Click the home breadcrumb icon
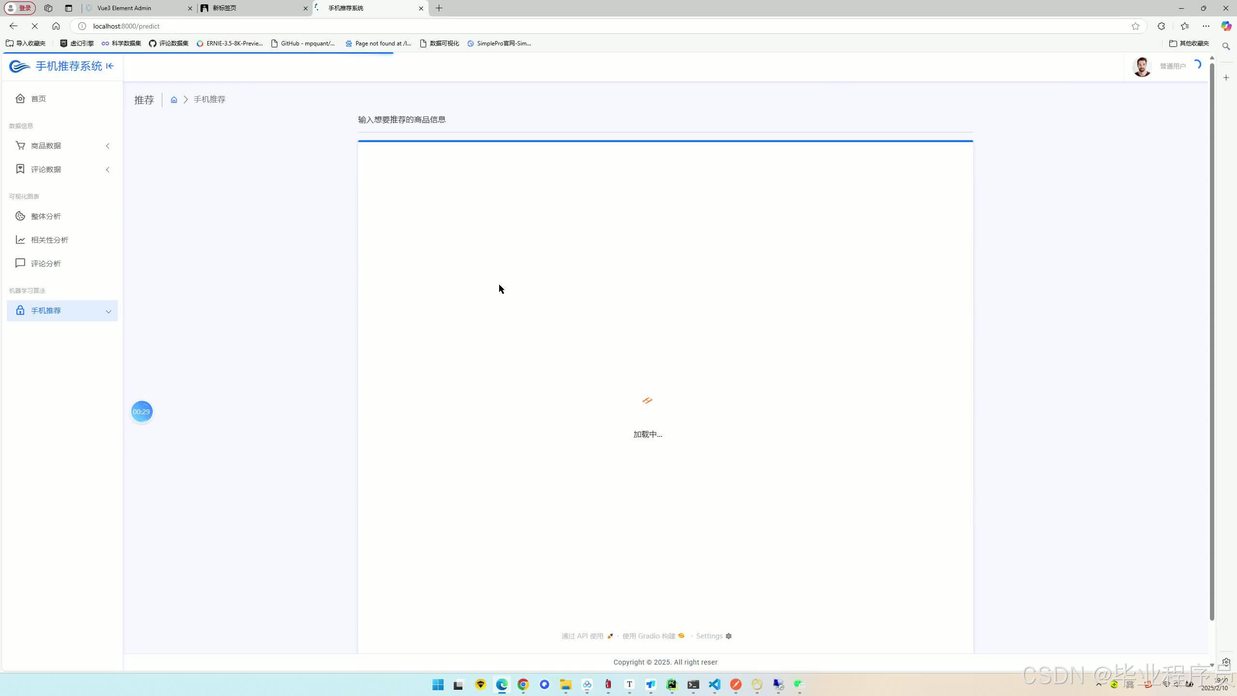Viewport: 1237px width, 696px height. [x=174, y=100]
